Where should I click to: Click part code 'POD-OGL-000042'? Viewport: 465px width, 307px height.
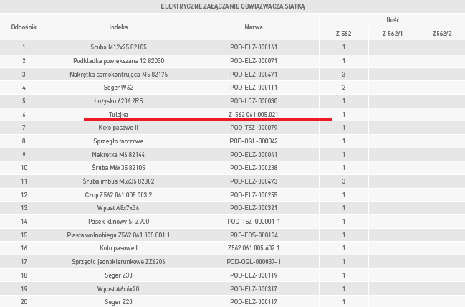(254, 141)
